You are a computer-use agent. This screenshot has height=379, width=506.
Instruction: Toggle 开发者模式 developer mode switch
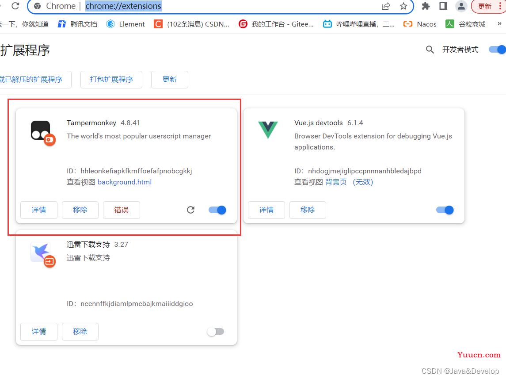tap(497, 50)
